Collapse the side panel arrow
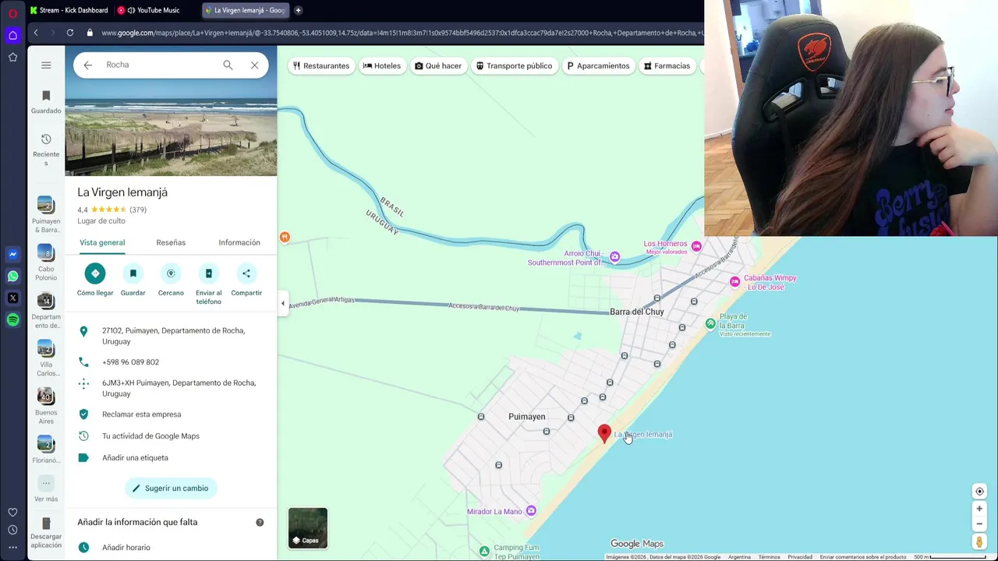 pyautogui.click(x=283, y=303)
